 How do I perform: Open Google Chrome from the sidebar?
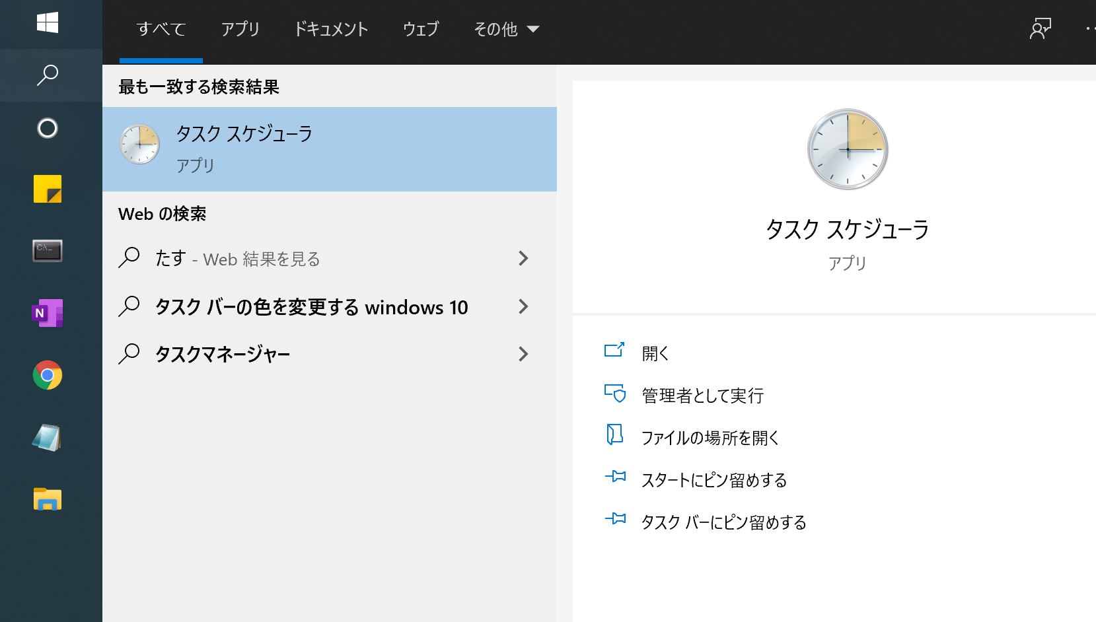(48, 375)
